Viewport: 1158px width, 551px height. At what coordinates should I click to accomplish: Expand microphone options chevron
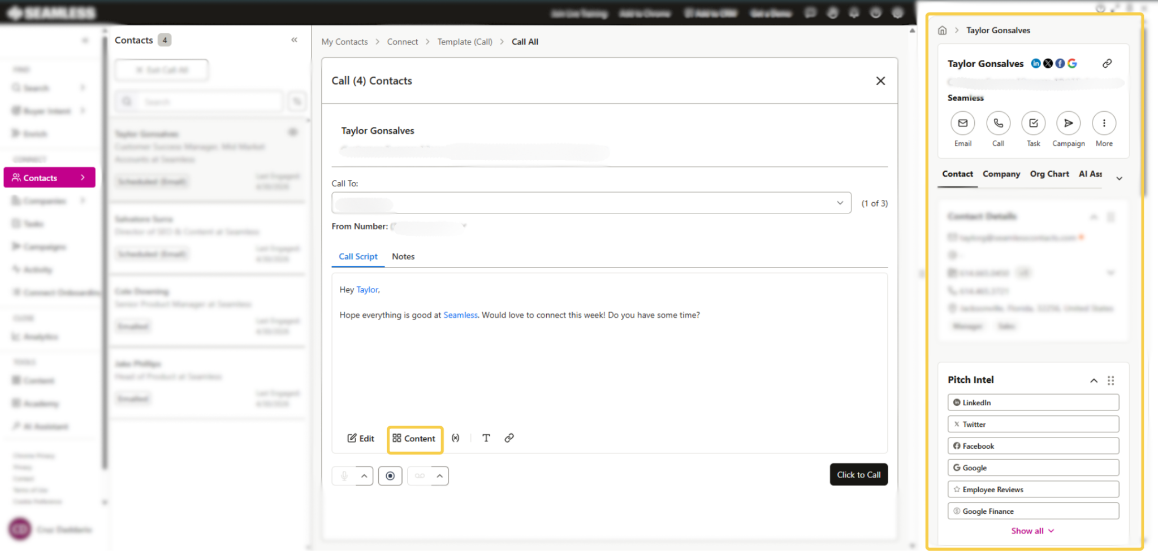pos(364,476)
